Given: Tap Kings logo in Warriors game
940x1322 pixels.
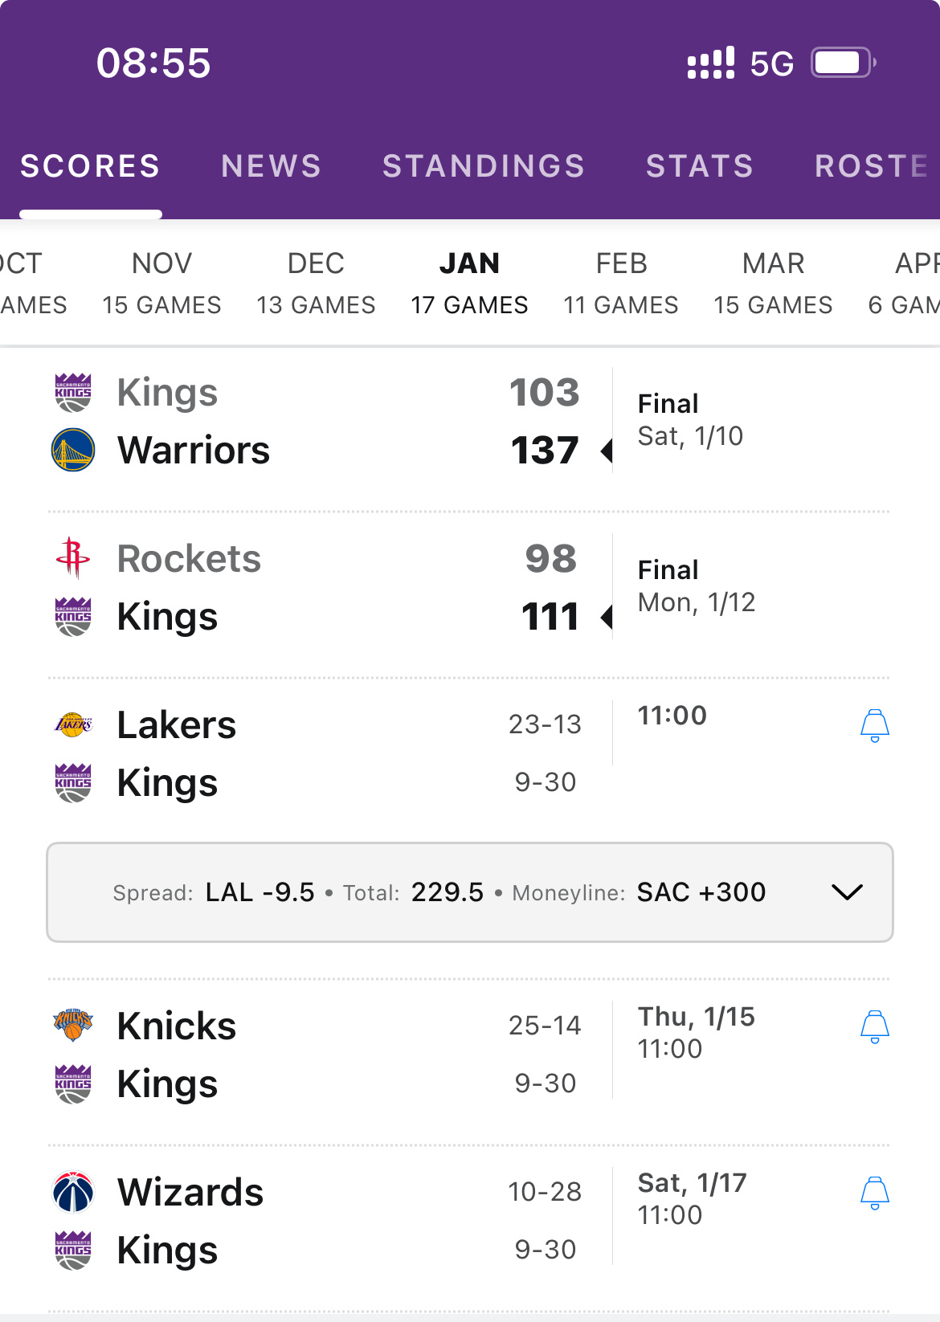Looking at the screenshot, I should point(73,393).
